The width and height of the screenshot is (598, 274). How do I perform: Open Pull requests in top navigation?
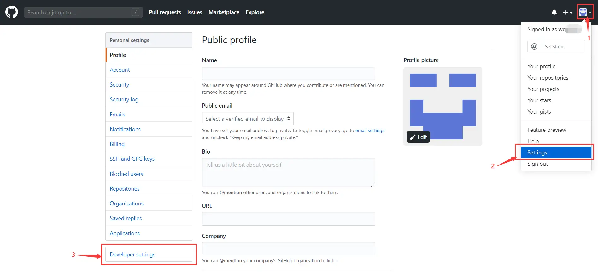[x=165, y=12]
